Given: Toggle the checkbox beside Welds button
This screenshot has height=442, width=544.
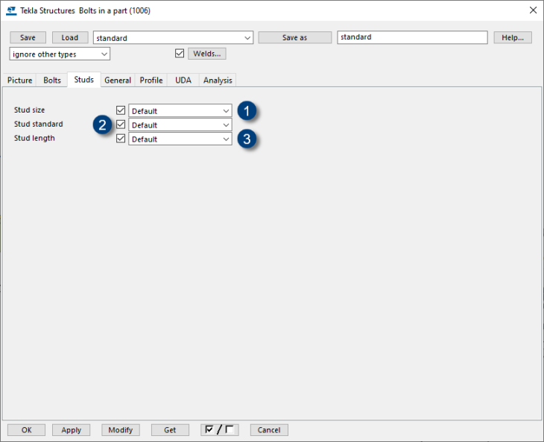Looking at the screenshot, I should pyautogui.click(x=180, y=54).
